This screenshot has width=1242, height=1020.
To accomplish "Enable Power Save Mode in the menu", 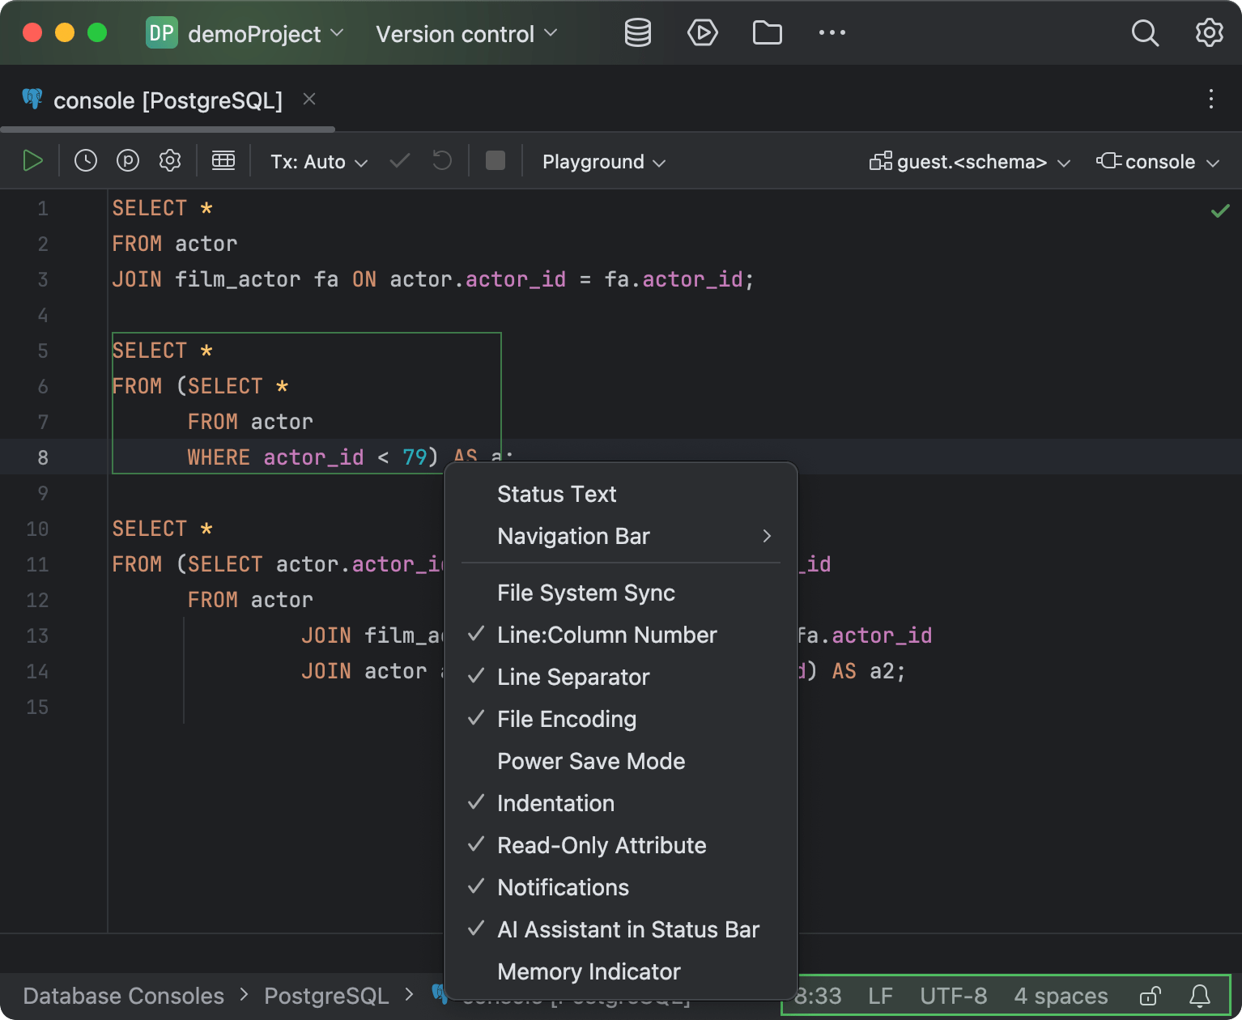I will pos(591,761).
